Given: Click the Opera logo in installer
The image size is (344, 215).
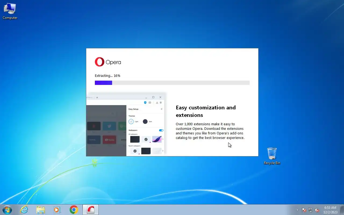Looking at the screenshot, I should 108,62.
